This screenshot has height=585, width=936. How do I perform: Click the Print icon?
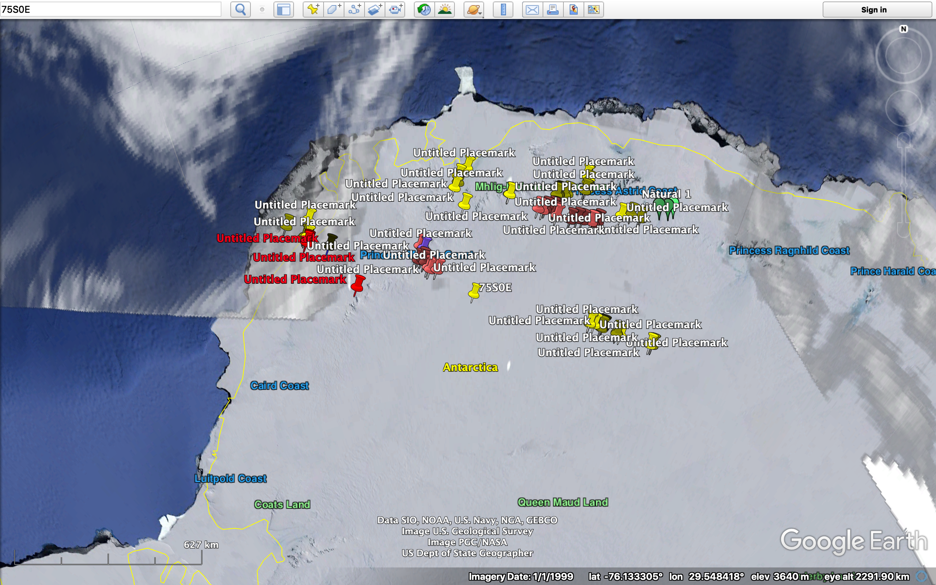pos(552,9)
